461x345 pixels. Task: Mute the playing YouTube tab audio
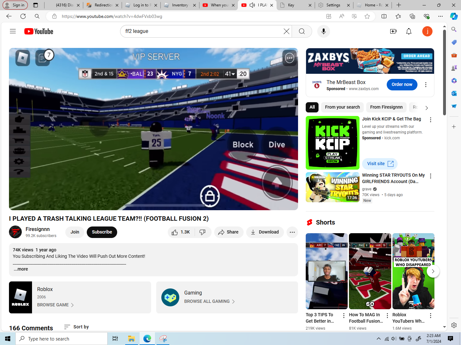pos(252,5)
